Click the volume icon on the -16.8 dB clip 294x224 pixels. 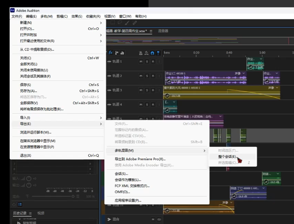click(x=234, y=196)
